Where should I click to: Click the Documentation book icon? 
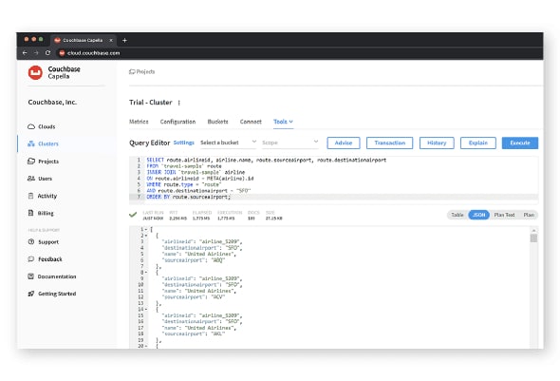pyautogui.click(x=30, y=276)
